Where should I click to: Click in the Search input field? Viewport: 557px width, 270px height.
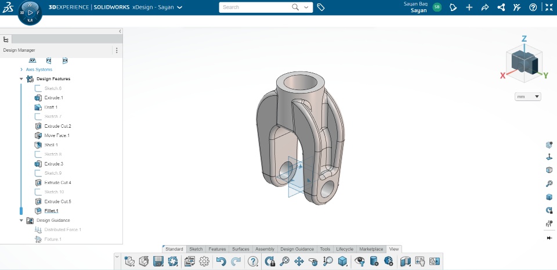click(256, 7)
